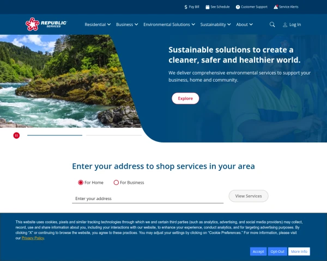Pause the hero carousel slideshow
Viewport: 327px width, 261px height.
tap(16, 135)
